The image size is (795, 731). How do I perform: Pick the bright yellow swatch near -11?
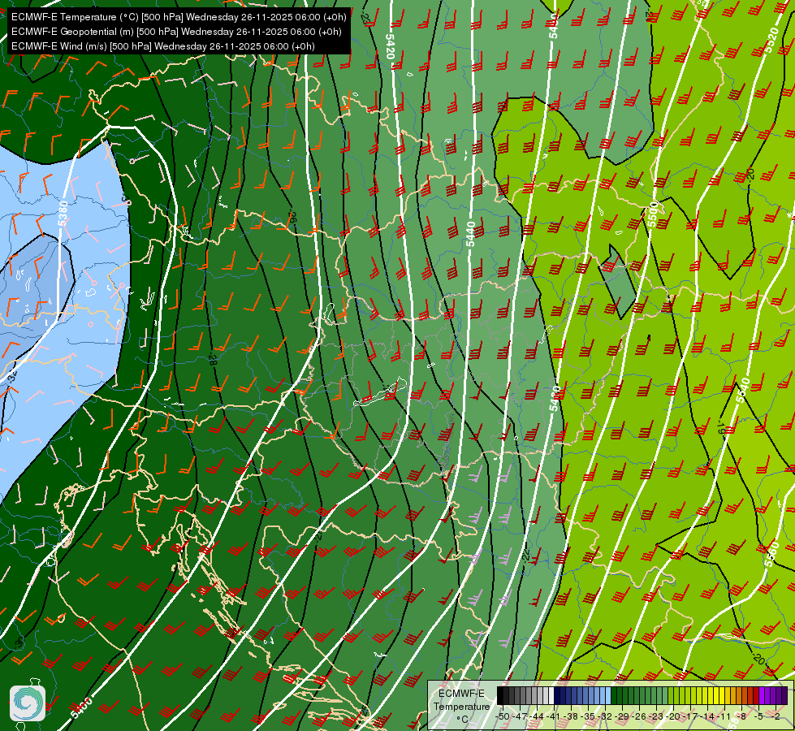(722, 695)
